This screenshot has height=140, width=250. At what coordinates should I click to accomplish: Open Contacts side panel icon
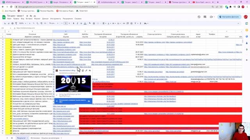click(x=246, y=43)
